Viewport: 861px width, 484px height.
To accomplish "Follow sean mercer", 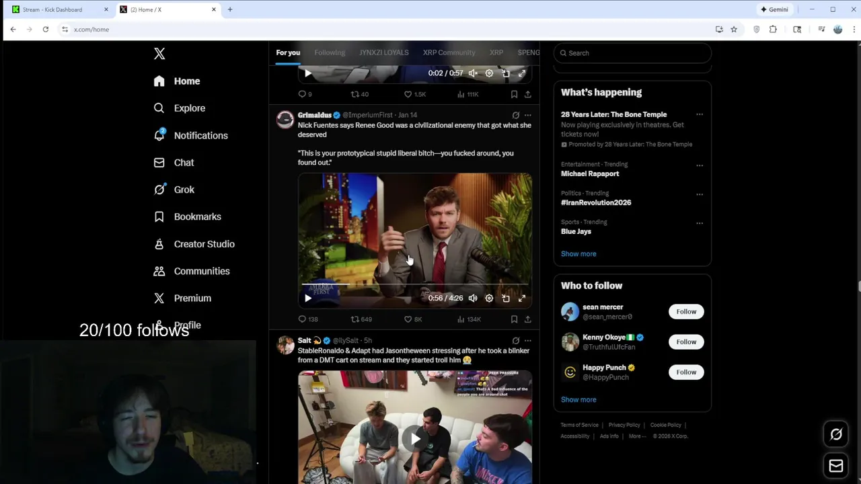I will (x=686, y=312).
